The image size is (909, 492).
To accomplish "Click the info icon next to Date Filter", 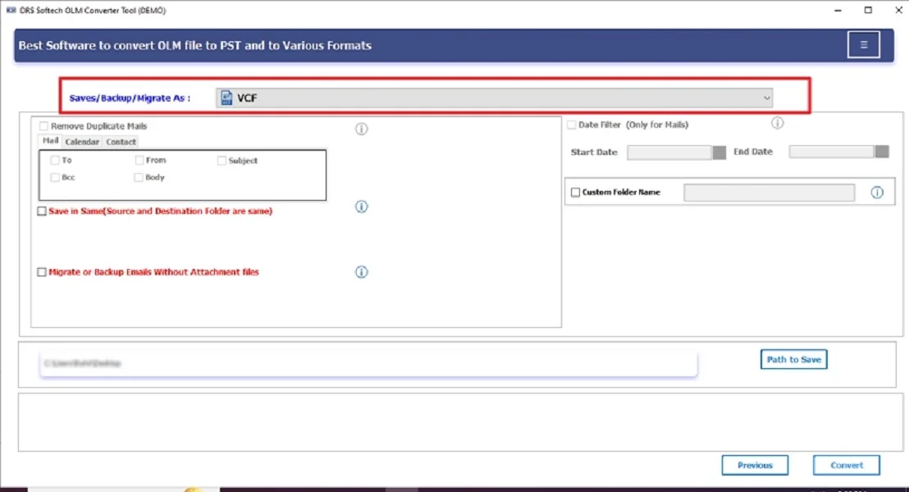I will pos(777,123).
